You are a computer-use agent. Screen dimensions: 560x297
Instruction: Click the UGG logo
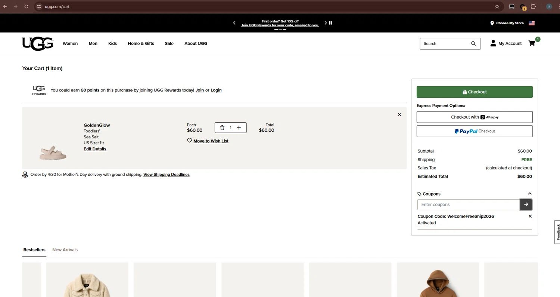38,44
